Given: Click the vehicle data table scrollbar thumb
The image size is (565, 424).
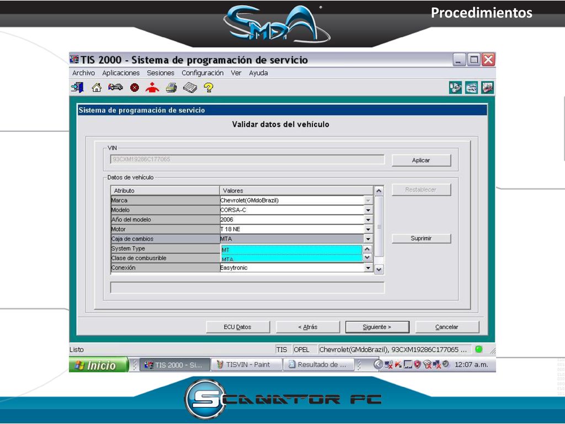Looking at the screenshot, I should pos(379,226).
